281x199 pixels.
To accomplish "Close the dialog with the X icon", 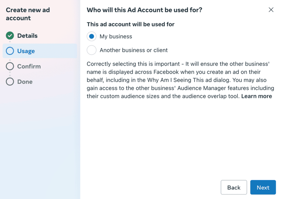I will coord(271,10).
